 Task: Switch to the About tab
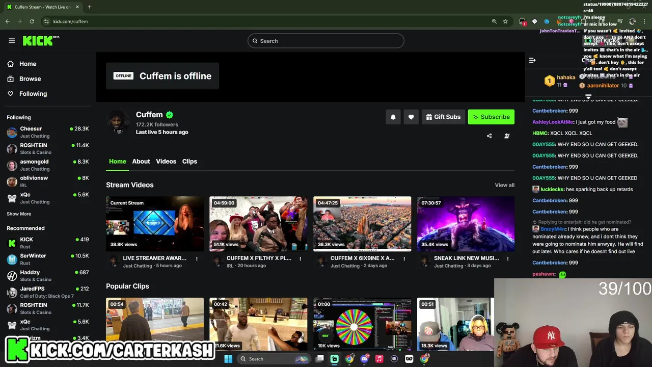141,162
